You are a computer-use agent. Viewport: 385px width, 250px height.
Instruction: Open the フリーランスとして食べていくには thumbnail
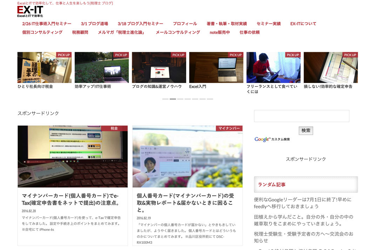click(273, 67)
